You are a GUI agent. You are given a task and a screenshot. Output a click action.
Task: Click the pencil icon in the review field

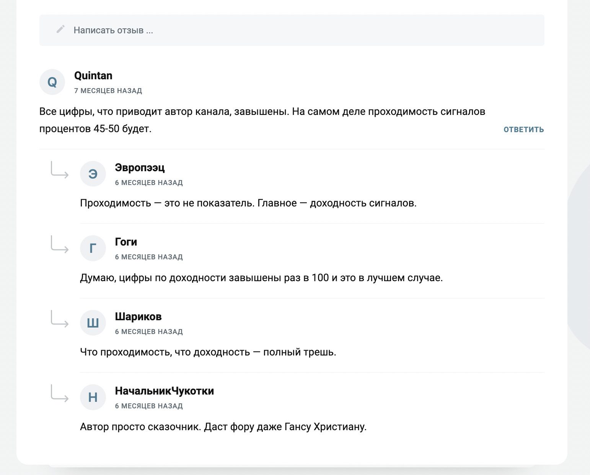[60, 29]
